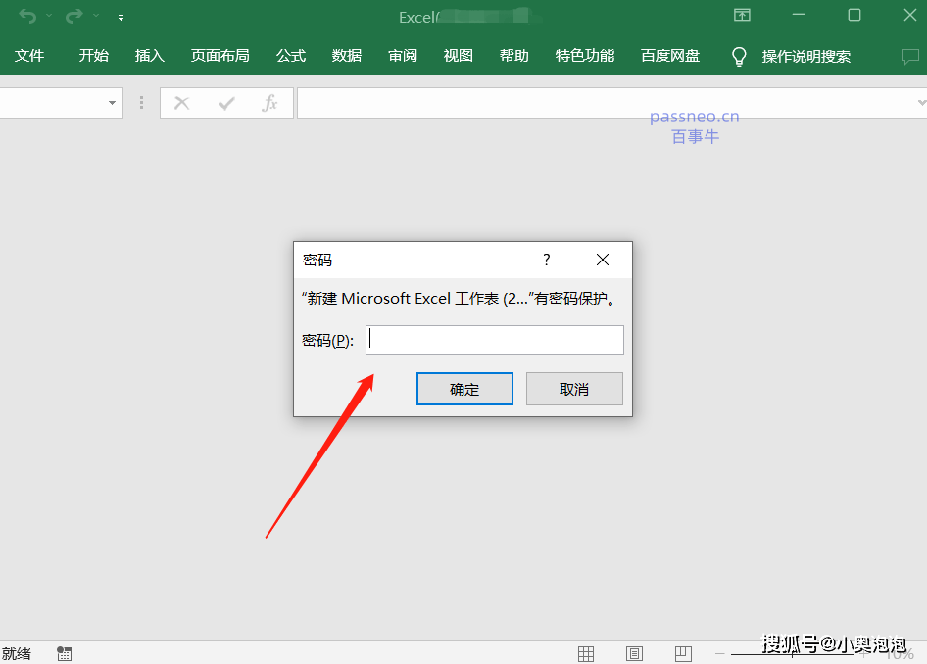Switch to the 页面布局 tab
927x664 pixels.
coord(220,56)
